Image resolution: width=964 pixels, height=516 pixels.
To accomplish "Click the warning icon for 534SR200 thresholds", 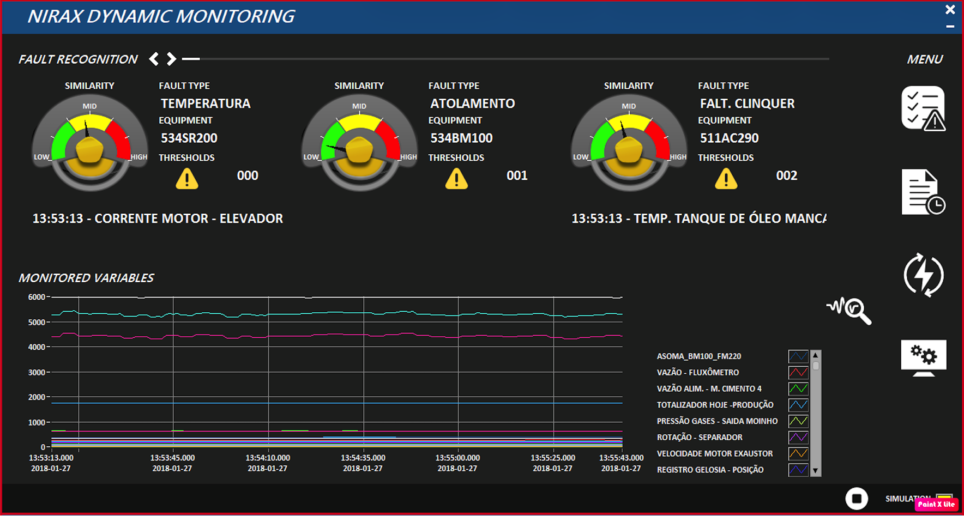I will [x=186, y=179].
